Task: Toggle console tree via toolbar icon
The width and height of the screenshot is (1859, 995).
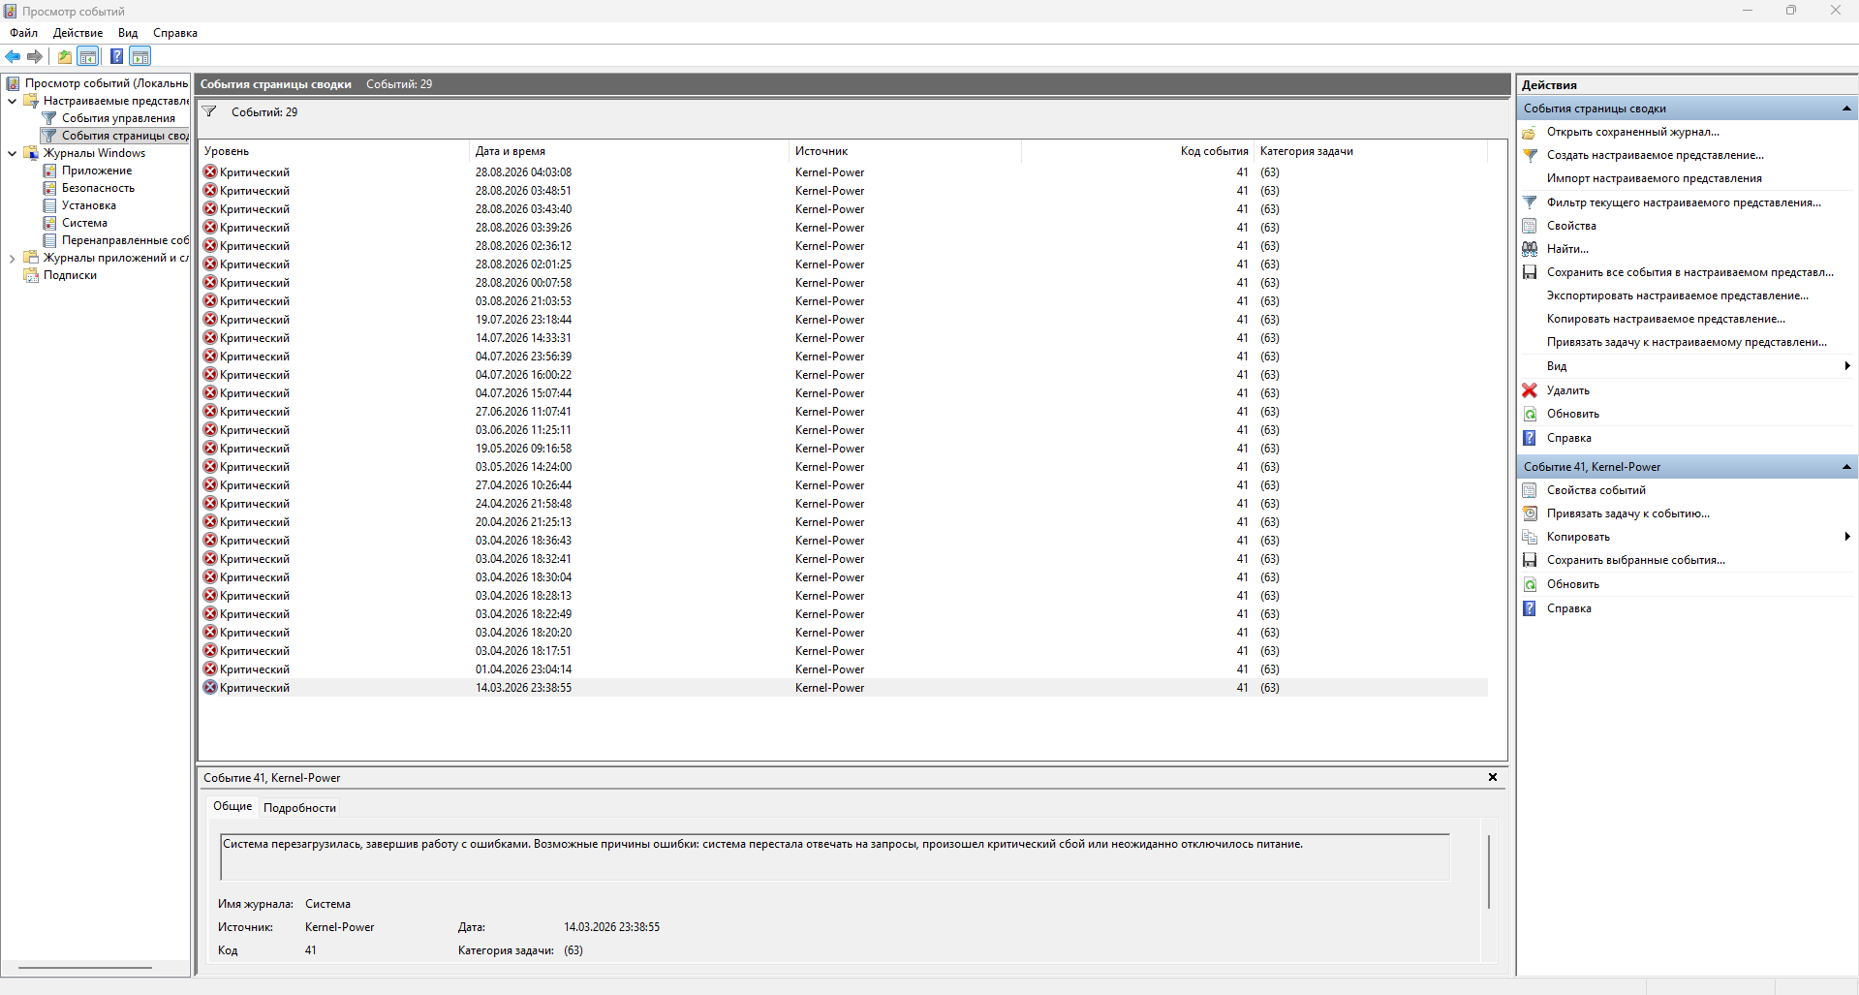Action: coord(88,56)
